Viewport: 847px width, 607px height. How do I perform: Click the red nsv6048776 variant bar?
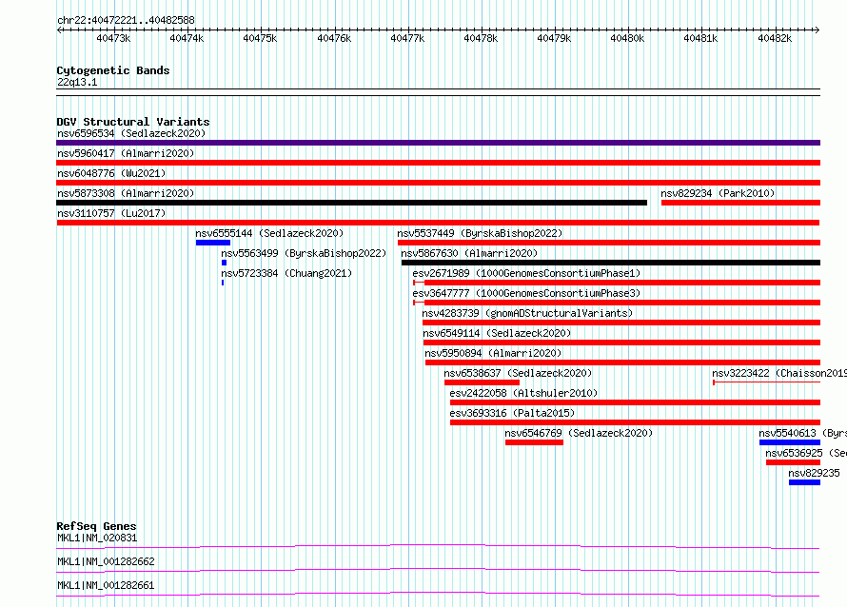pos(438,183)
